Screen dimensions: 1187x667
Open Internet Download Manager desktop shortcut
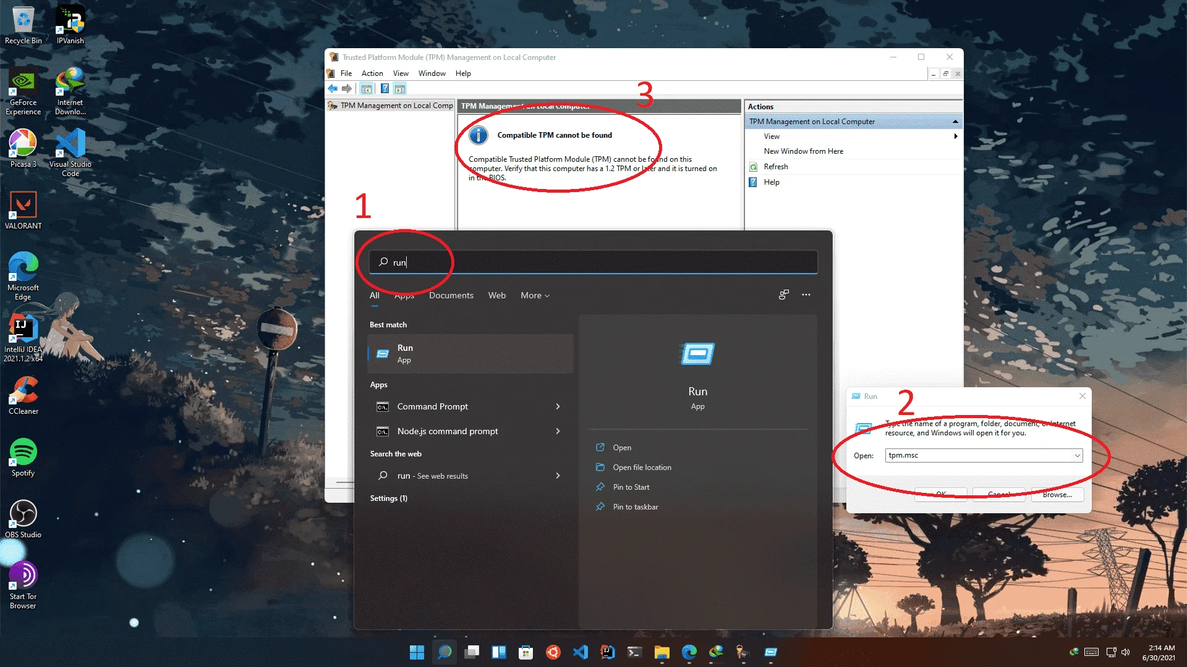70,91
